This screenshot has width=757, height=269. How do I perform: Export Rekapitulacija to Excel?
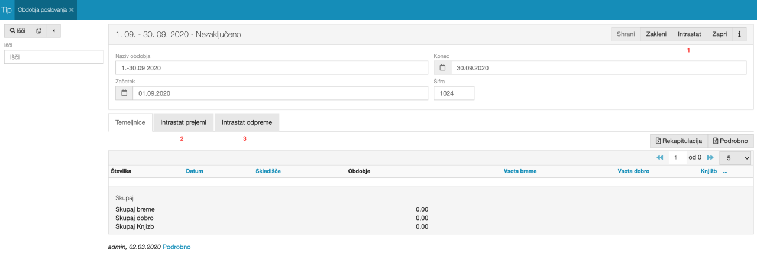coord(678,141)
